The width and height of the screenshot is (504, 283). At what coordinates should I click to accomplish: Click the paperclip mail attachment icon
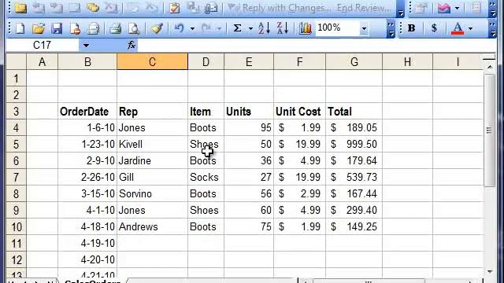[211, 8]
